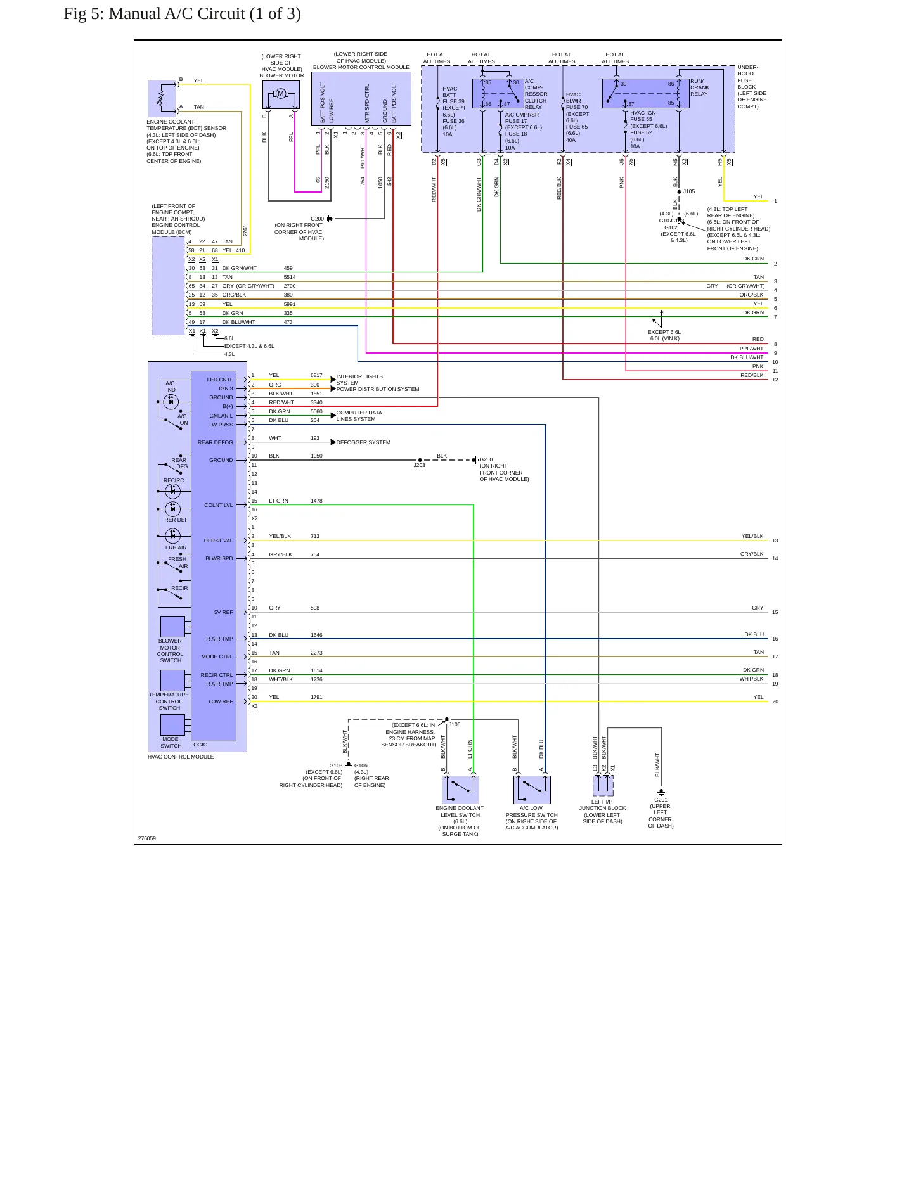
Task: Click the G103 ground label
Action: (x=336, y=765)
